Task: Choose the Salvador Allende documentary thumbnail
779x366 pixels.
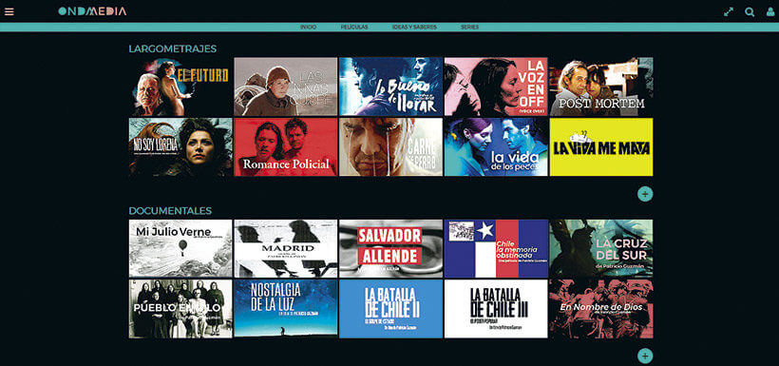Action: (x=390, y=249)
